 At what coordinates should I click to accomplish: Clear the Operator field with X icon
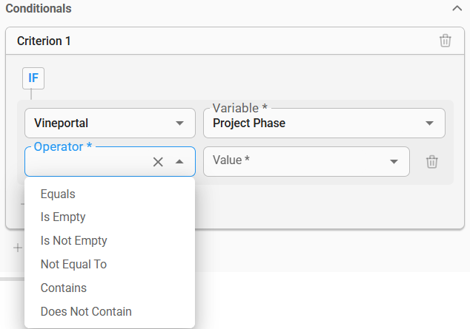[158, 162]
